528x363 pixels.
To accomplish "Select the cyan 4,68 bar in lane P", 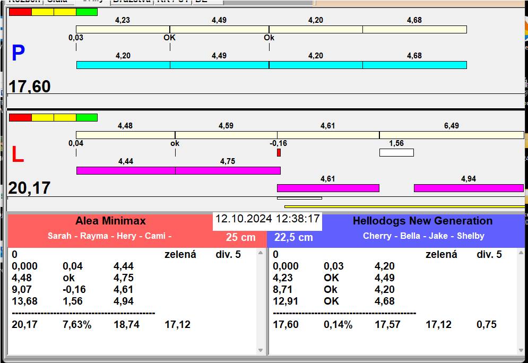I will pyautogui.click(x=414, y=65).
